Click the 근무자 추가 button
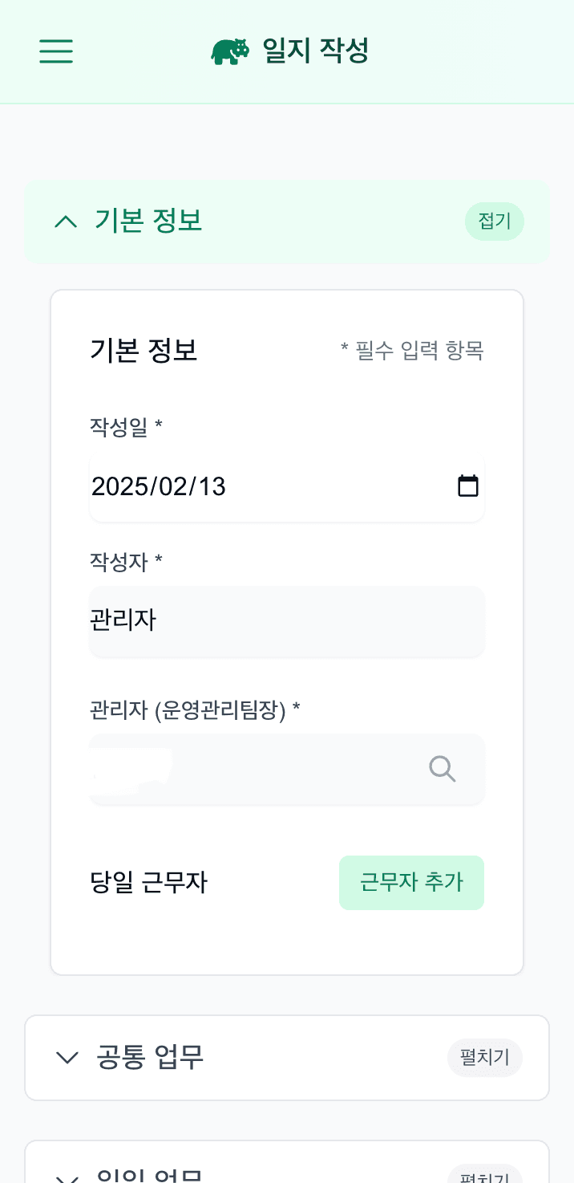The height and width of the screenshot is (1183, 574). (x=411, y=883)
